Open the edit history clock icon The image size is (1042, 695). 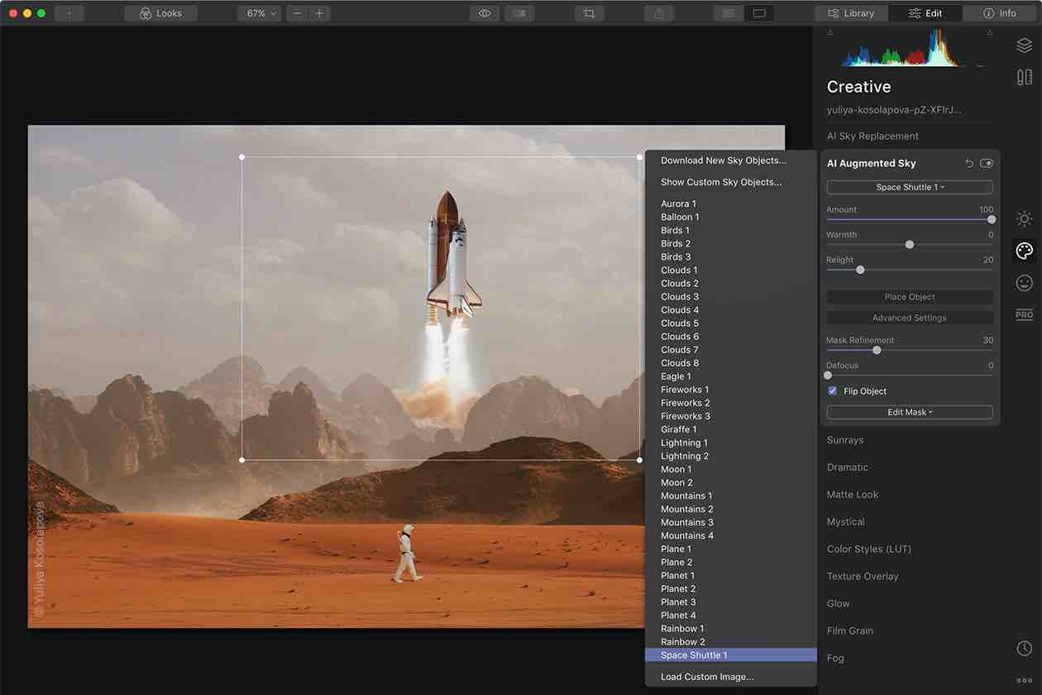[1024, 649]
